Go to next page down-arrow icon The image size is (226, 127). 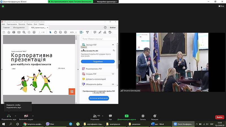click(34, 32)
